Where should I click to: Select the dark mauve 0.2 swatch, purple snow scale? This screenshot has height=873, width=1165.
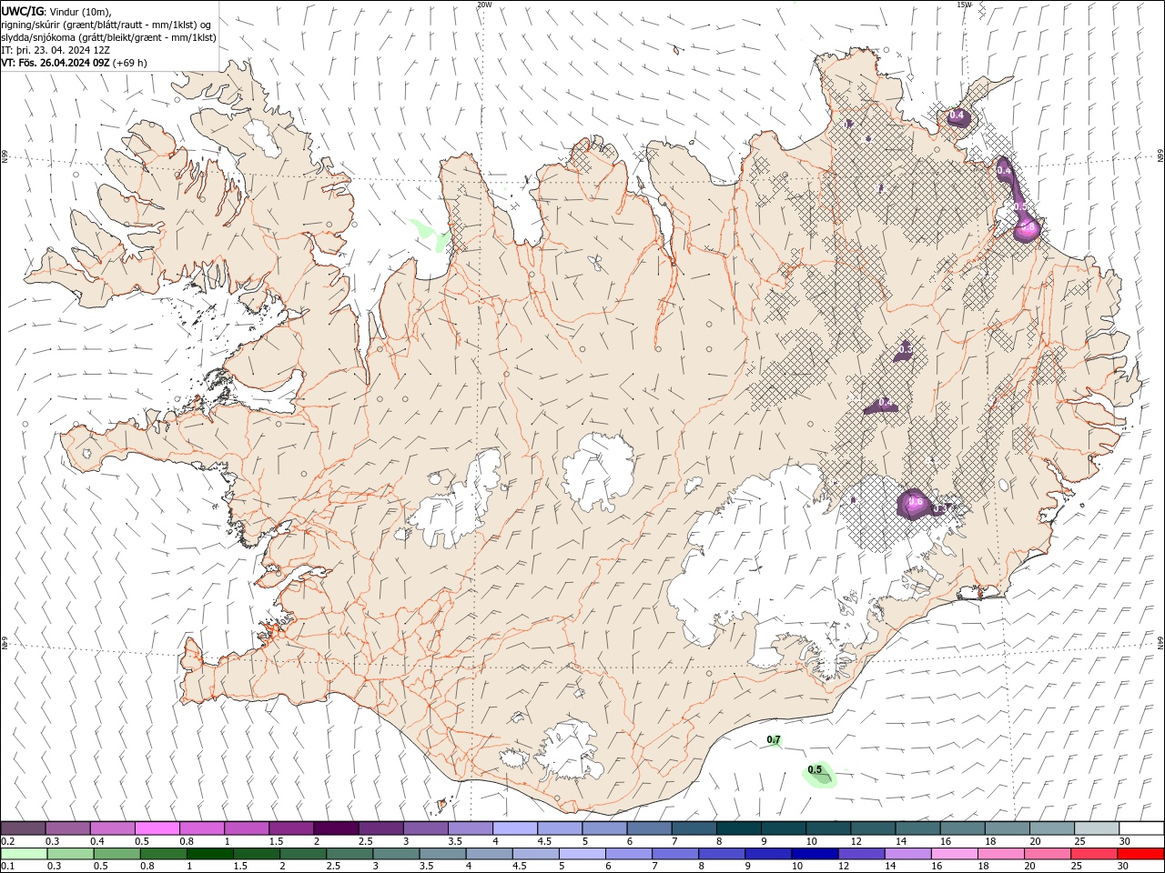click(x=23, y=828)
